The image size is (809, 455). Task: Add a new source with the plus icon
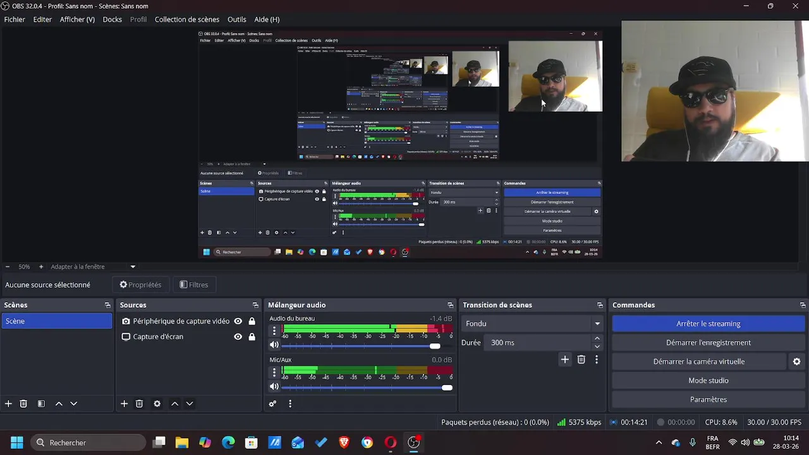(x=125, y=404)
